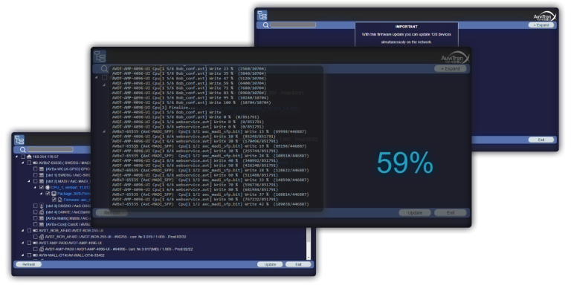The image size is (571, 285).
Task: Click the search magnifier in the progress log window
Action: click(x=105, y=69)
